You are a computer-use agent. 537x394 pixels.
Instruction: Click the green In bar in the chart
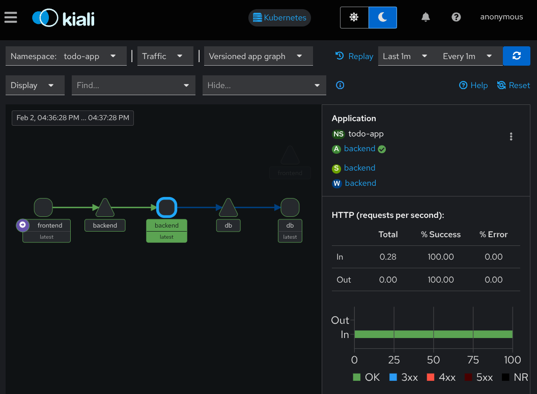click(x=433, y=334)
